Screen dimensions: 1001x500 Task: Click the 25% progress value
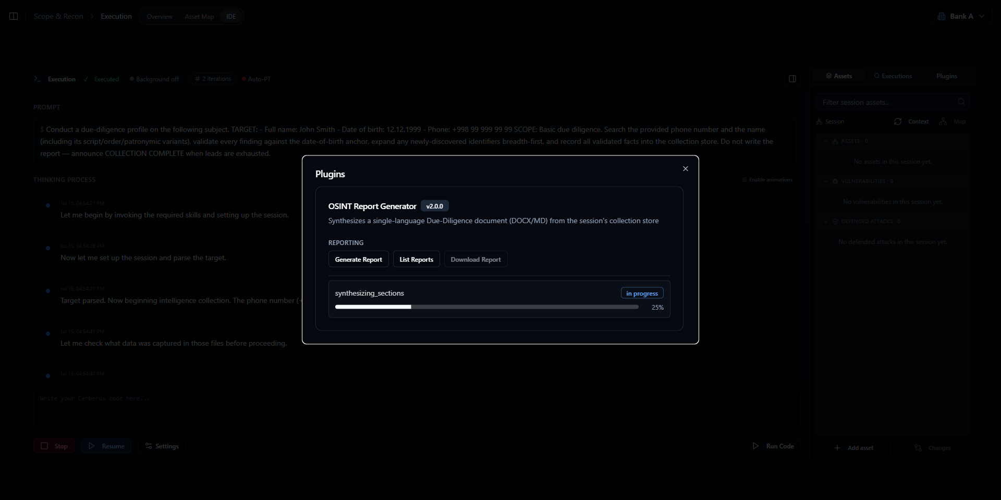(657, 308)
